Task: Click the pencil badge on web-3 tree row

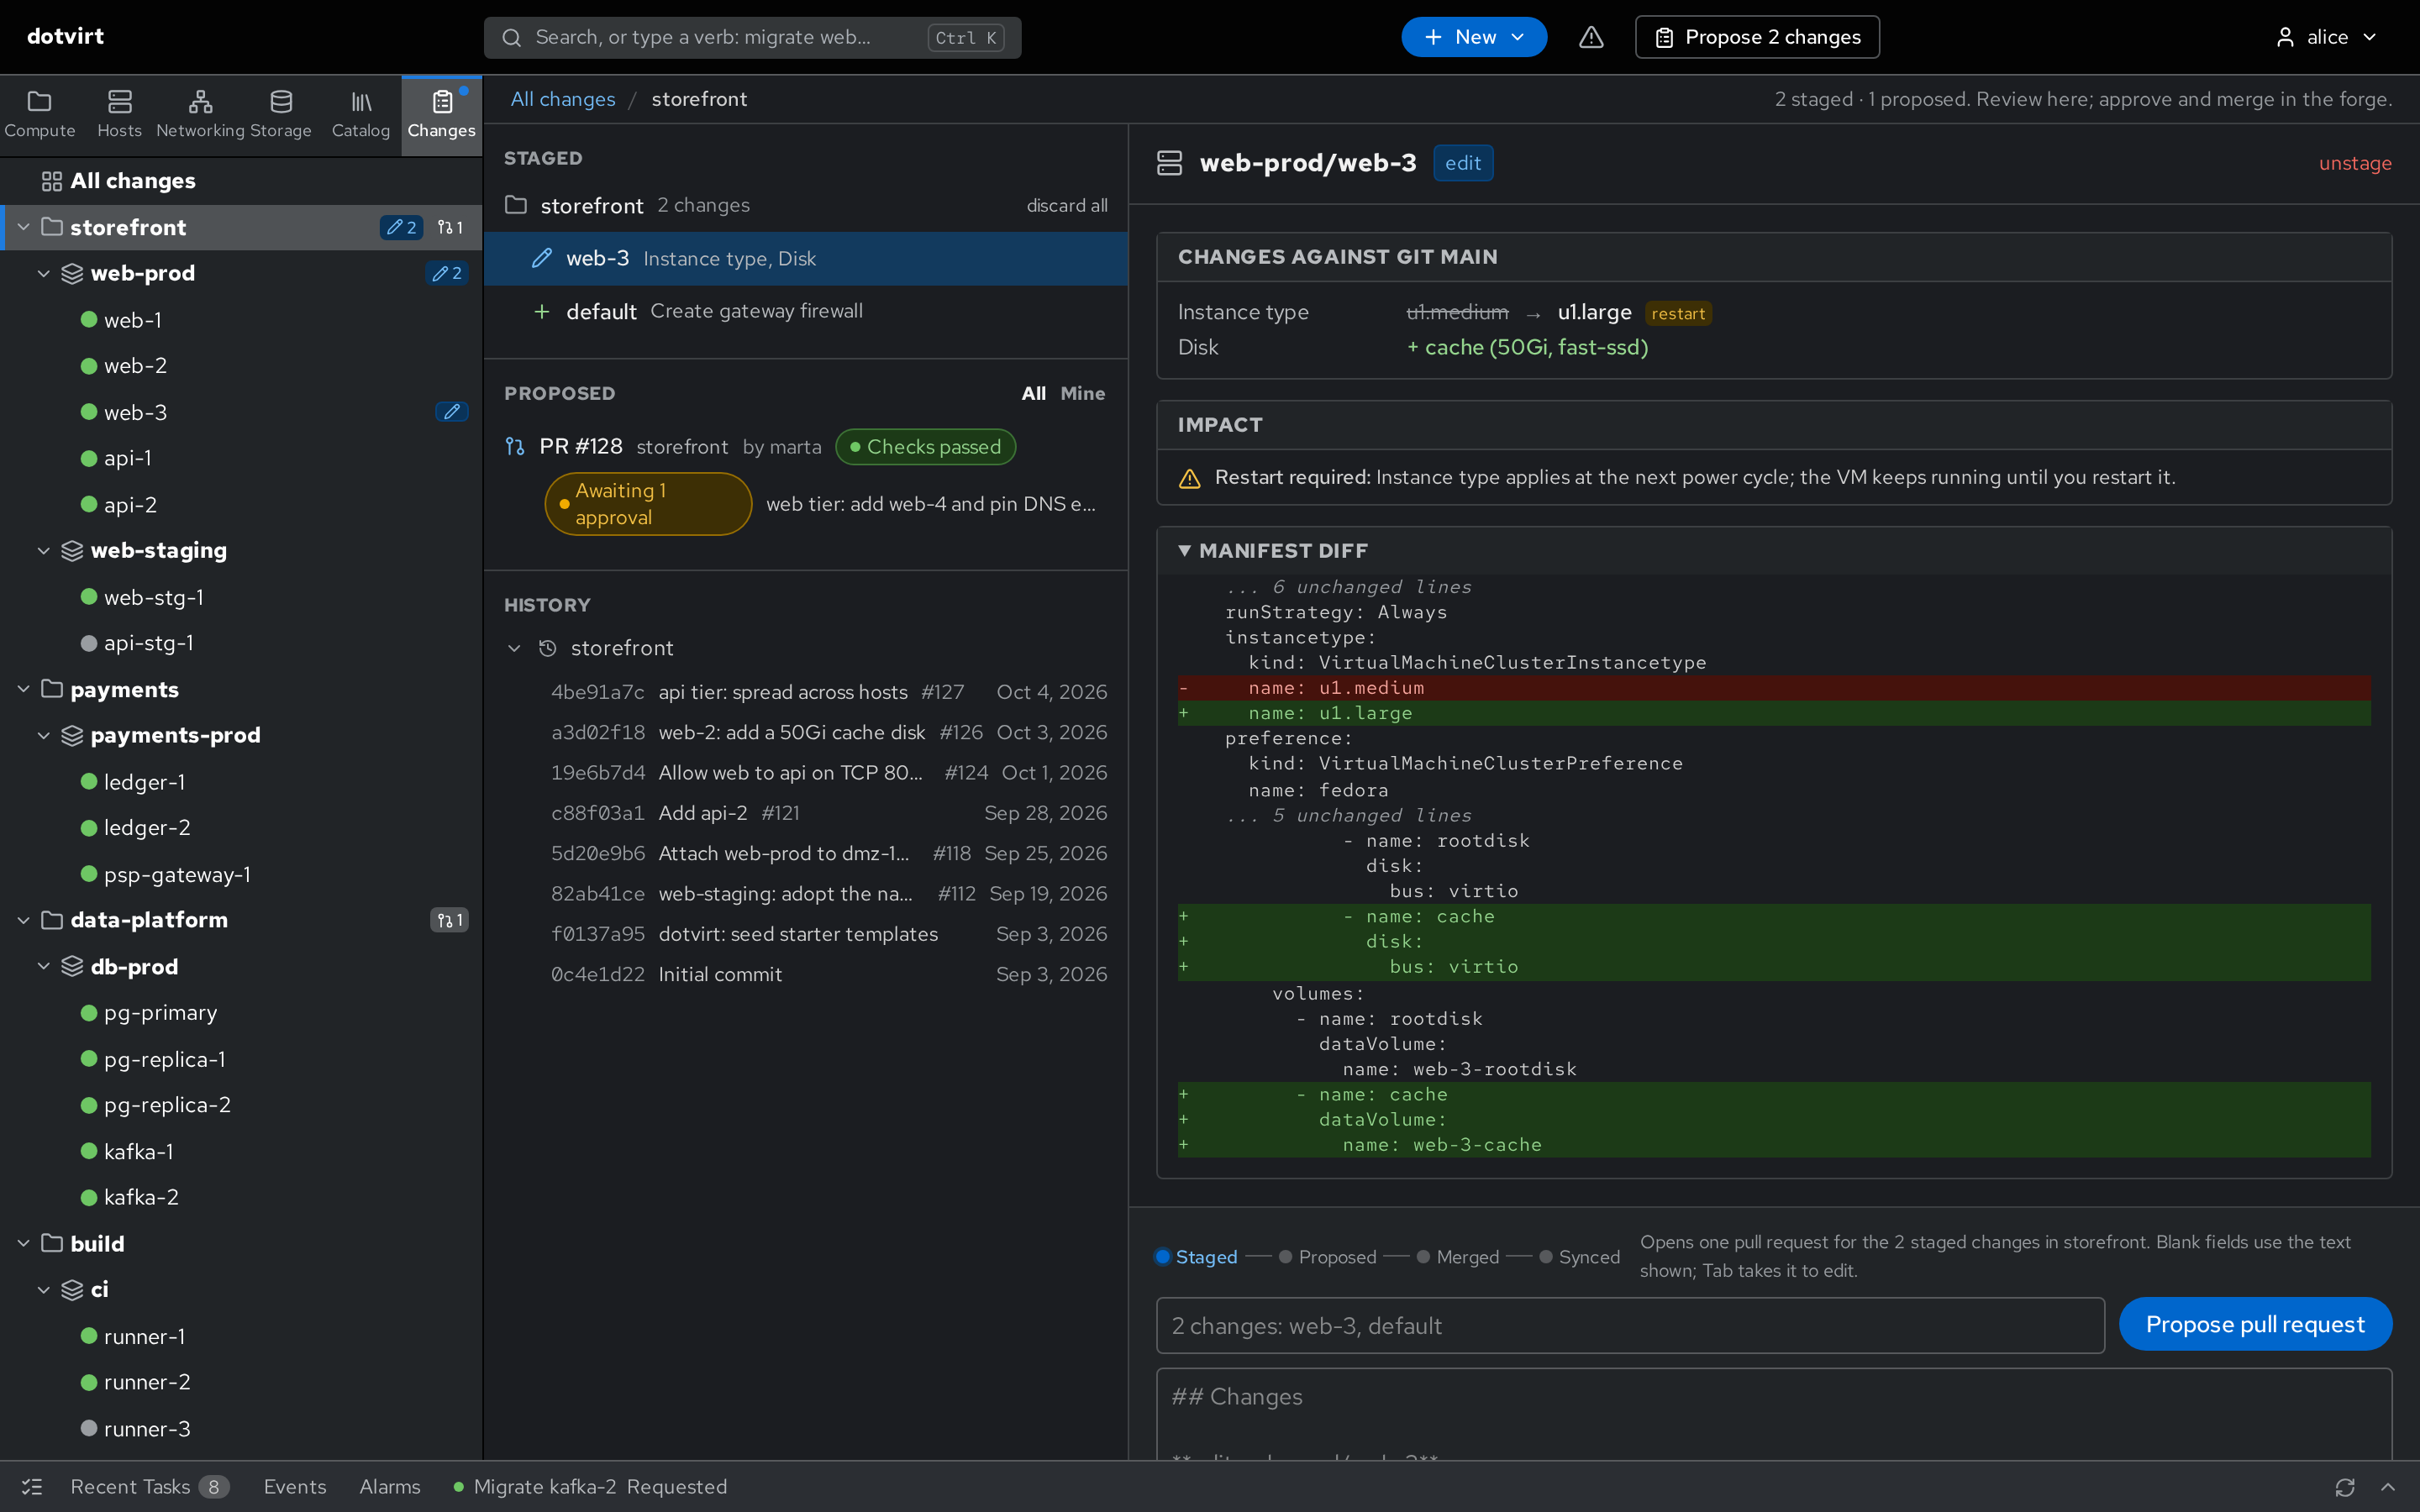Action: (x=452, y=412)
